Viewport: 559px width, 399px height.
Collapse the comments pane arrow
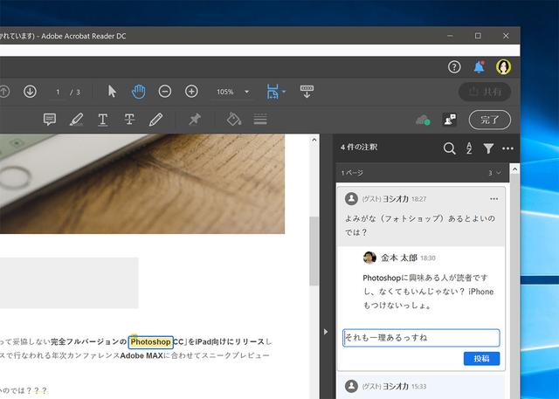coord(326,332)
